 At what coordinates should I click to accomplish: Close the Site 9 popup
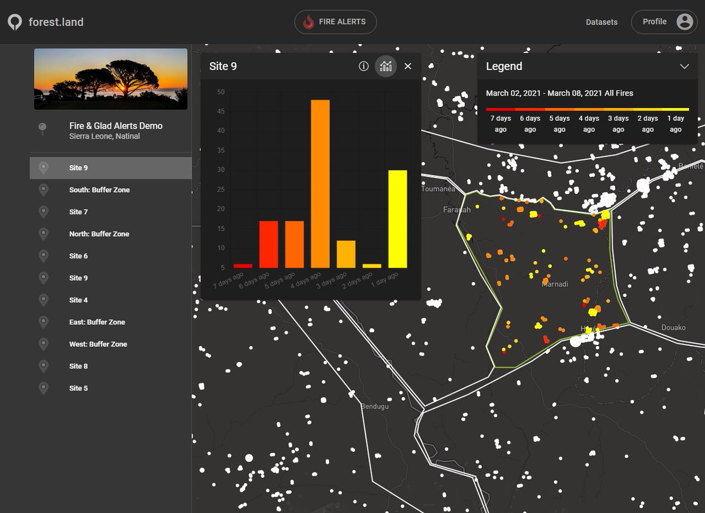(408, 66)
